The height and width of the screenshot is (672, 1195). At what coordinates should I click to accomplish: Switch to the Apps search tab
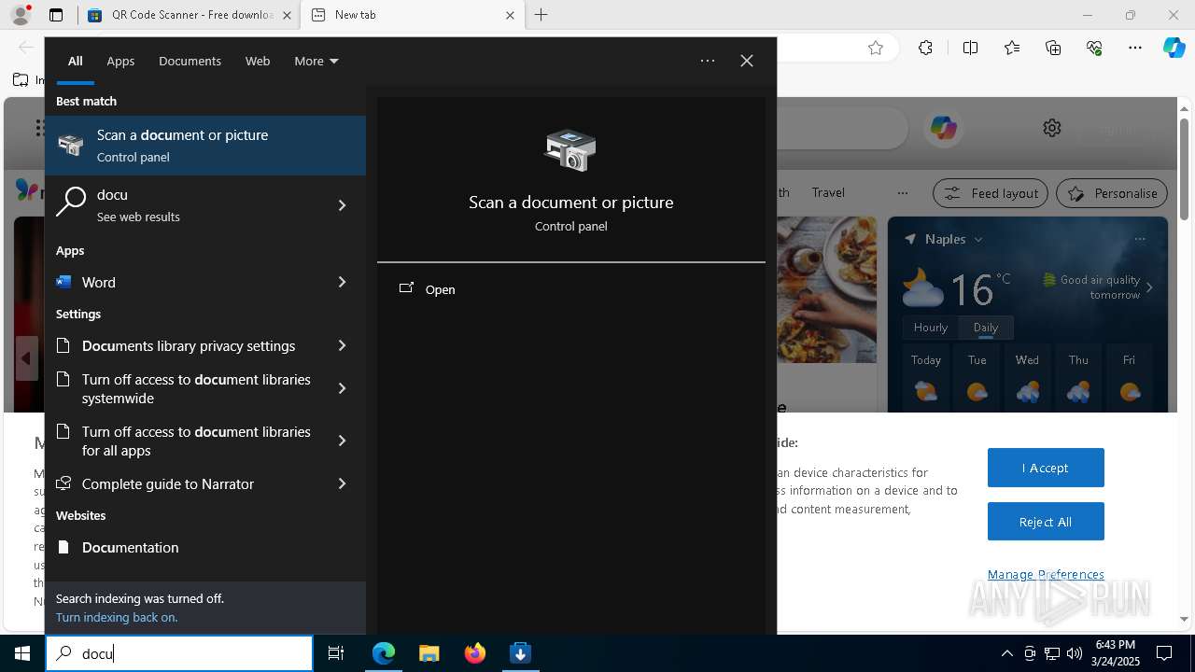(x=120, y=61)
